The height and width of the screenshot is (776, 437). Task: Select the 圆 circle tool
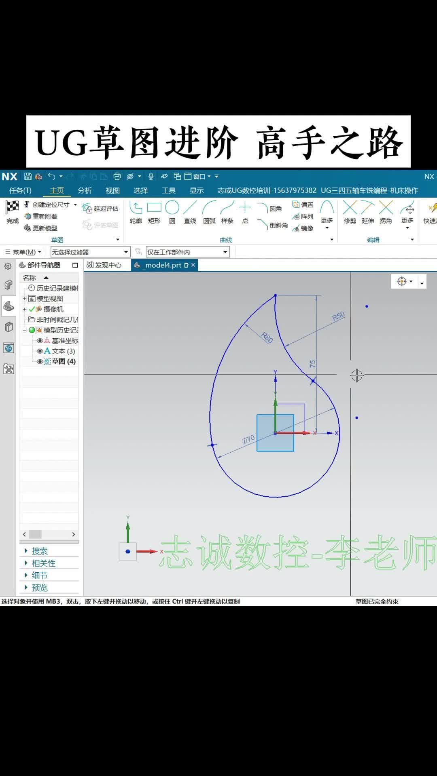tap(172, 212)
